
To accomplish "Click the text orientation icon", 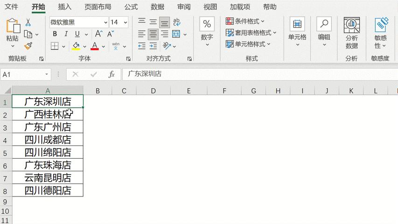I will coord(167,46).
